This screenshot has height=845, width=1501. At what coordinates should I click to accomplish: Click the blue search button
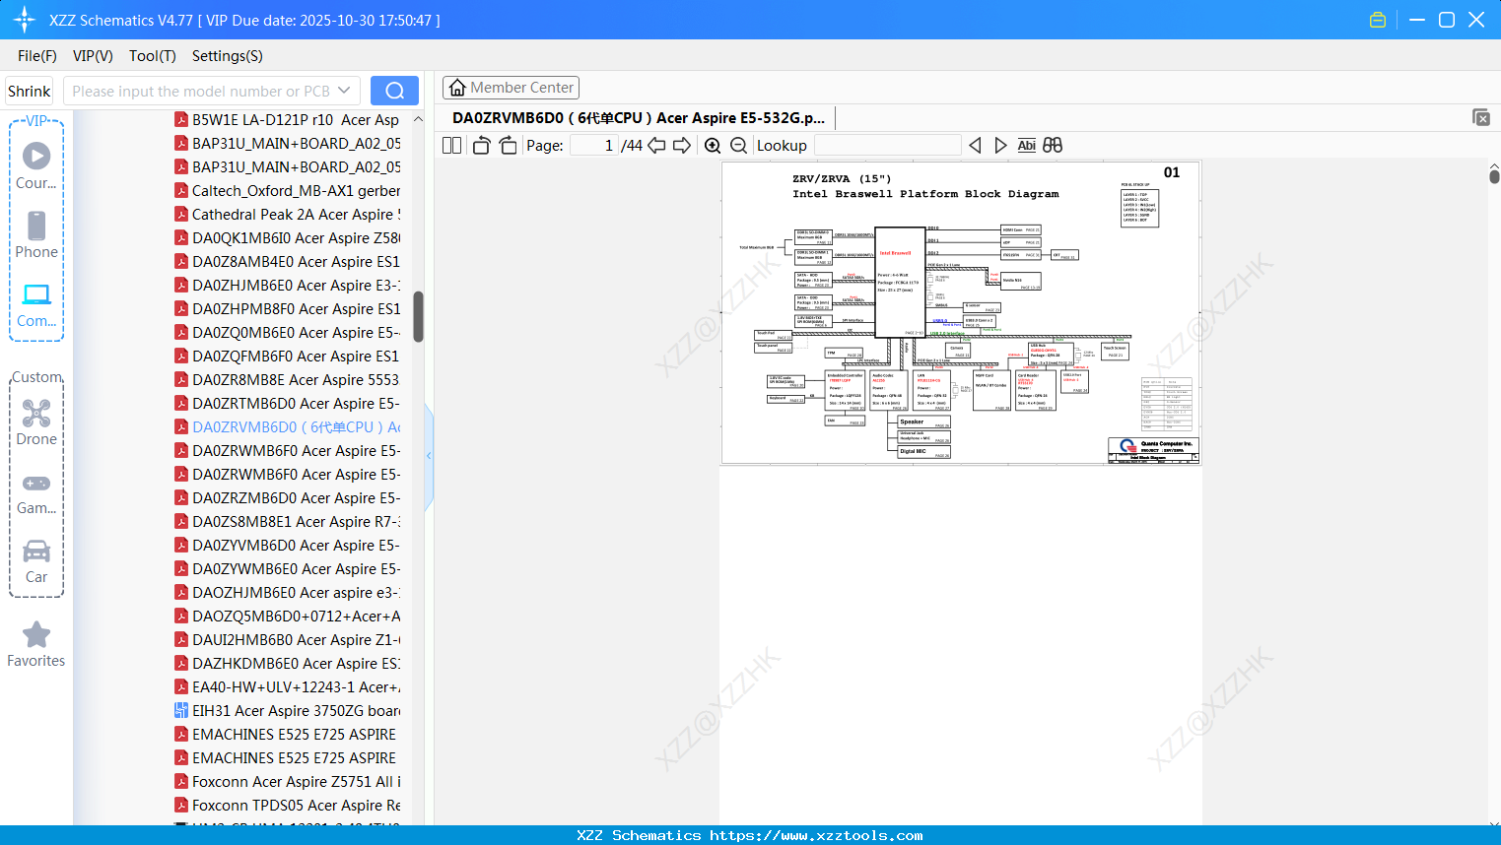pos(394,91)
